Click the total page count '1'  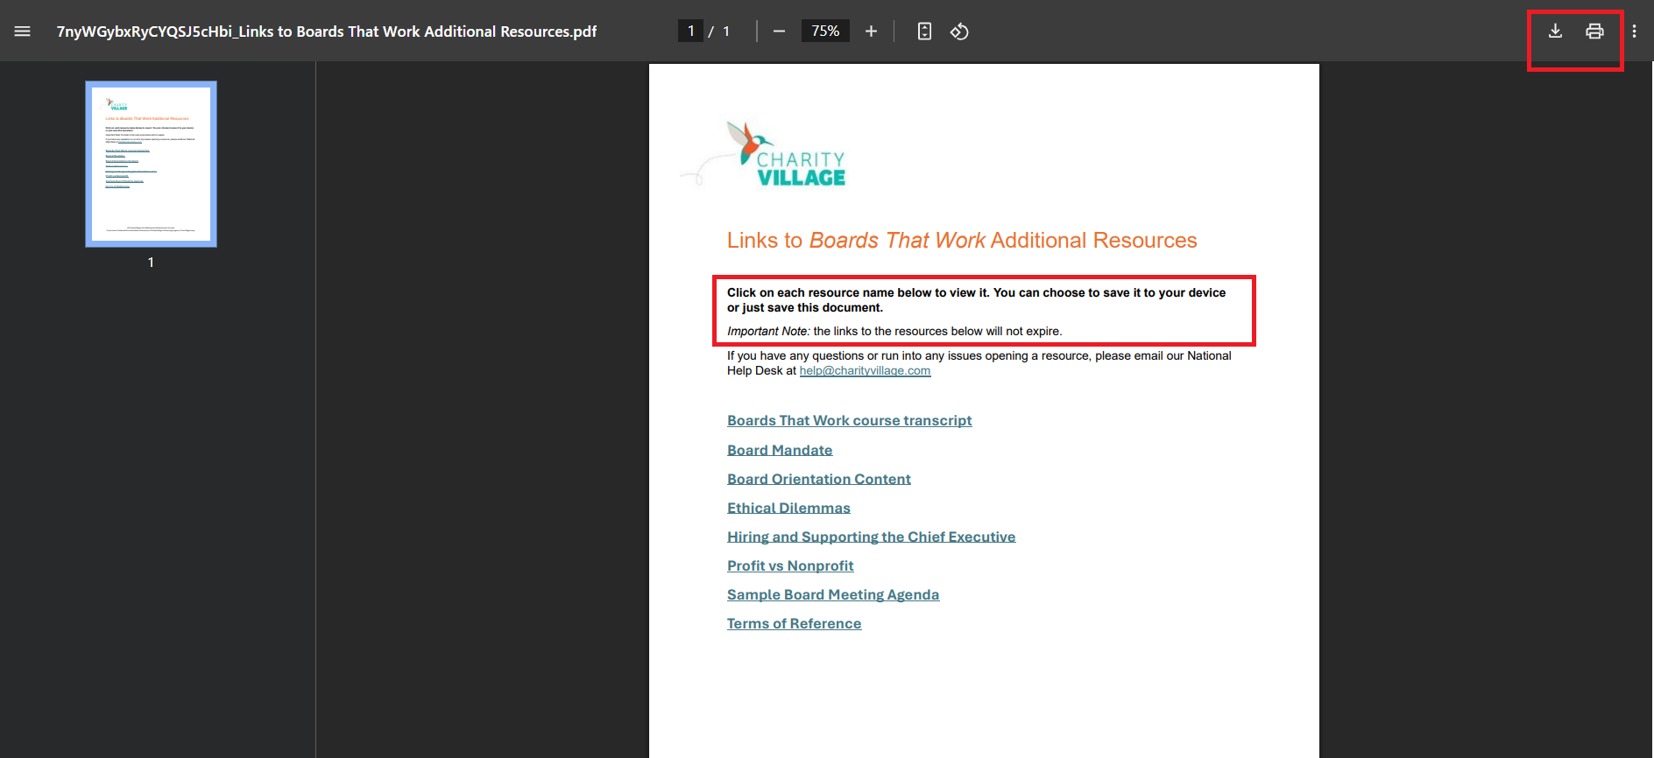tap(726, 32)
